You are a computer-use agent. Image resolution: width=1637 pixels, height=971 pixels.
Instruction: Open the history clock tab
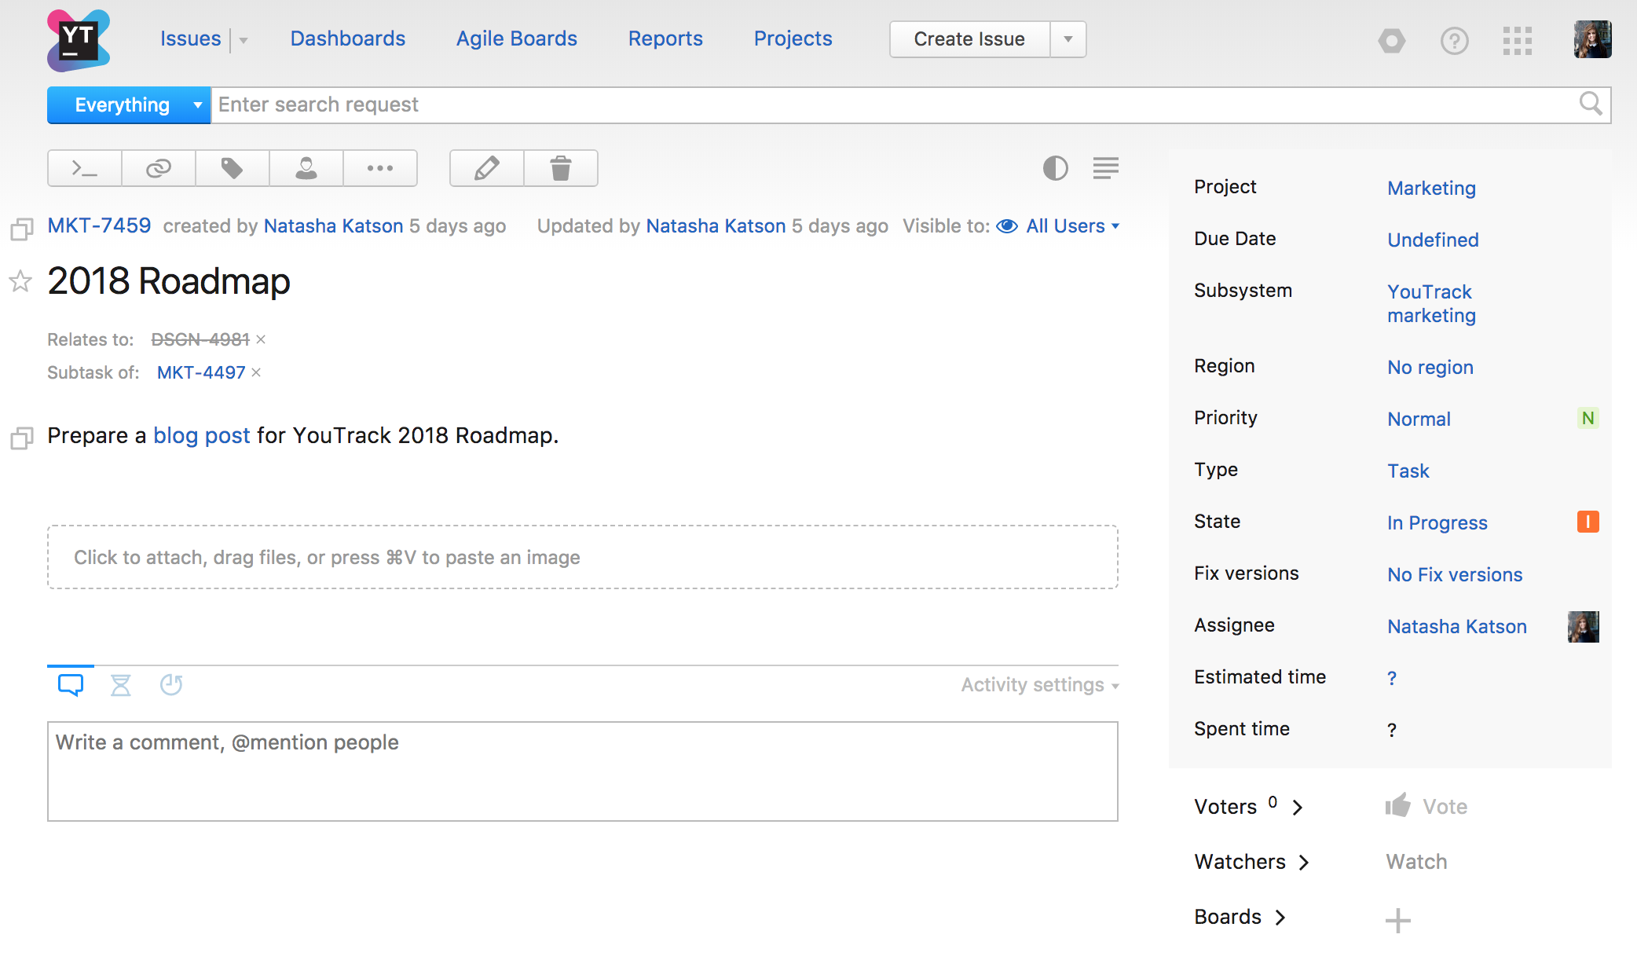[171, 685]
